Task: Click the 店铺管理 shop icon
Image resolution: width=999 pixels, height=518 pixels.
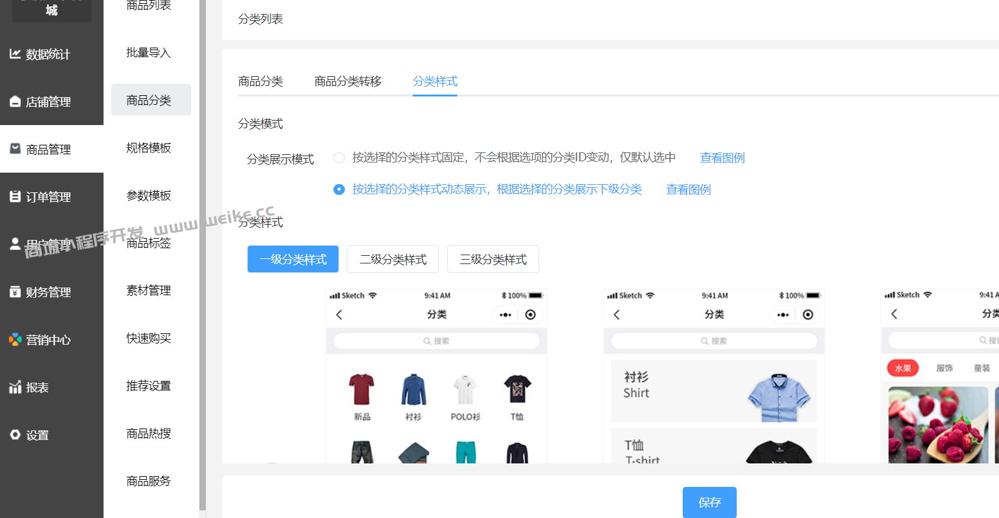Action: click(x=15, y=102)
